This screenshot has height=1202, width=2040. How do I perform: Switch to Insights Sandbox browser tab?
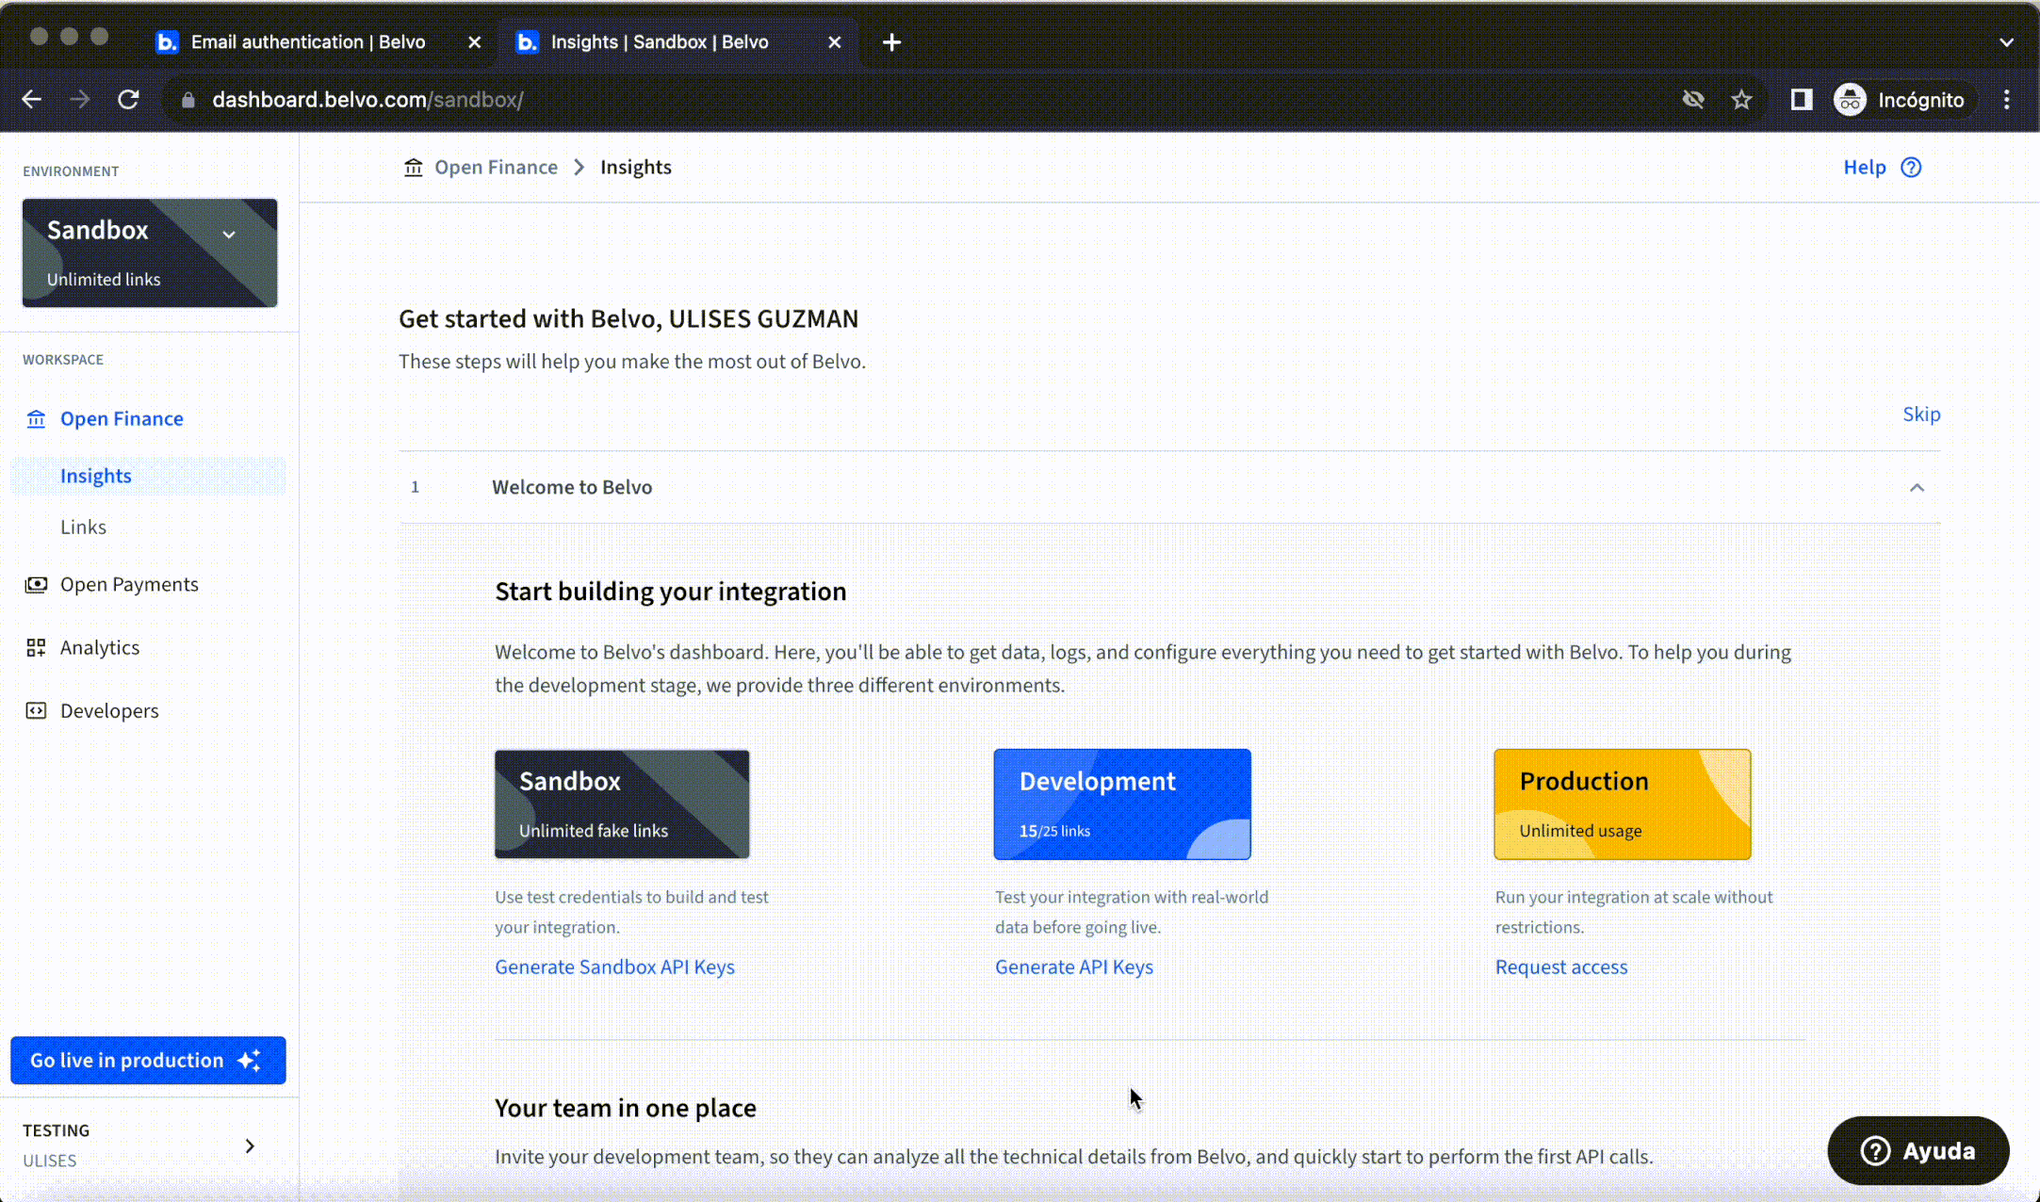(x=660, y=42)
